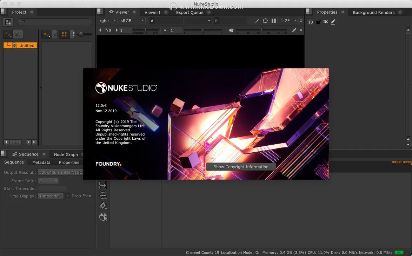Switch the bin to thumbnail grid view
This screenshot has width=412, height=256.
click(x=64, y=34)
